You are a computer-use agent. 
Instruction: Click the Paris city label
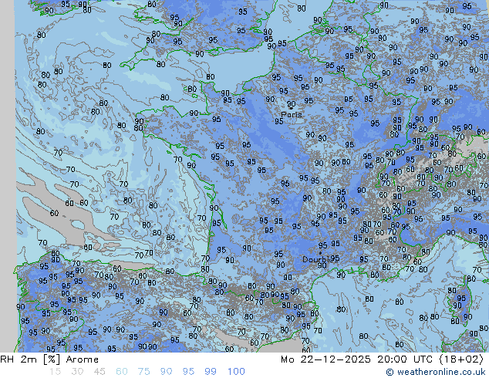point(292,115)
